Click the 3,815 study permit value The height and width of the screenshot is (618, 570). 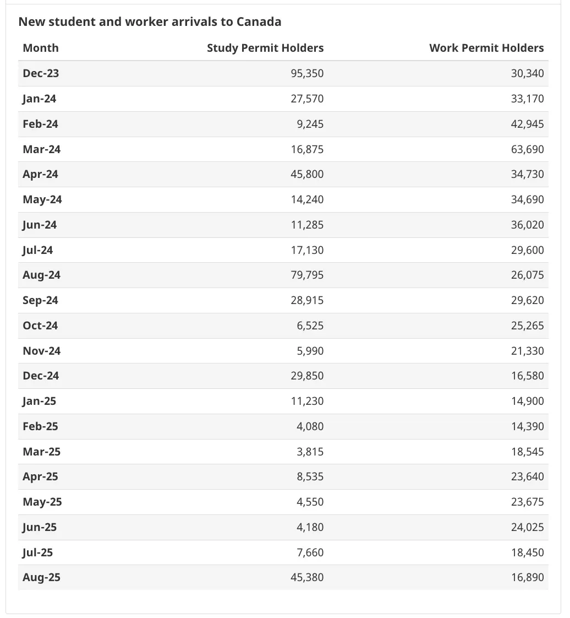click(x=310, y=452)
